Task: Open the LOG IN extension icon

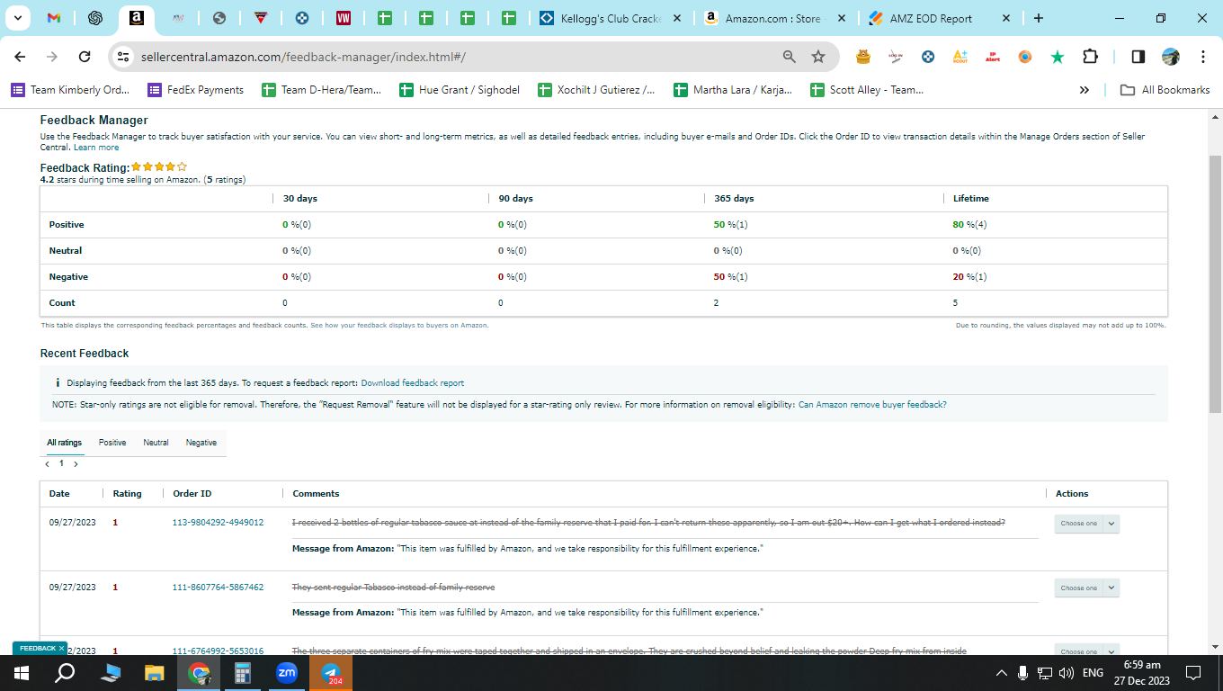Action: coord(896,57)
